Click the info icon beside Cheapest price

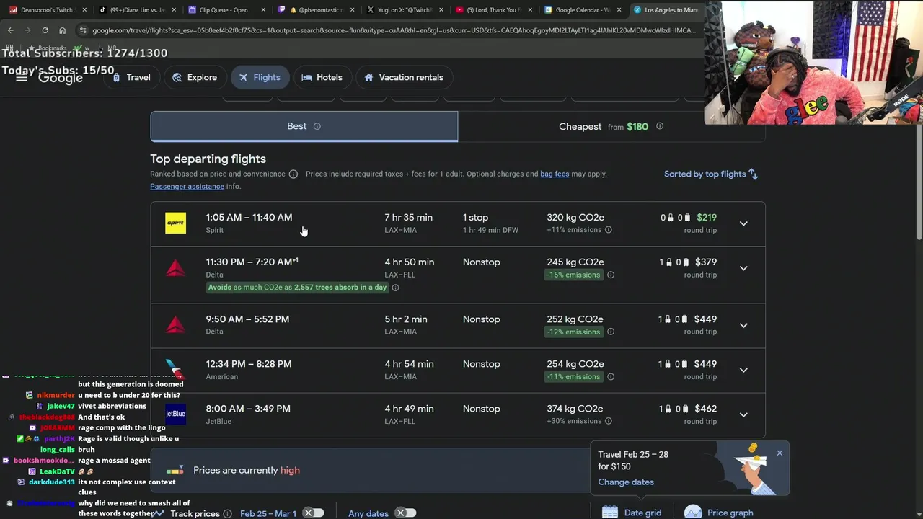[660, 126]
